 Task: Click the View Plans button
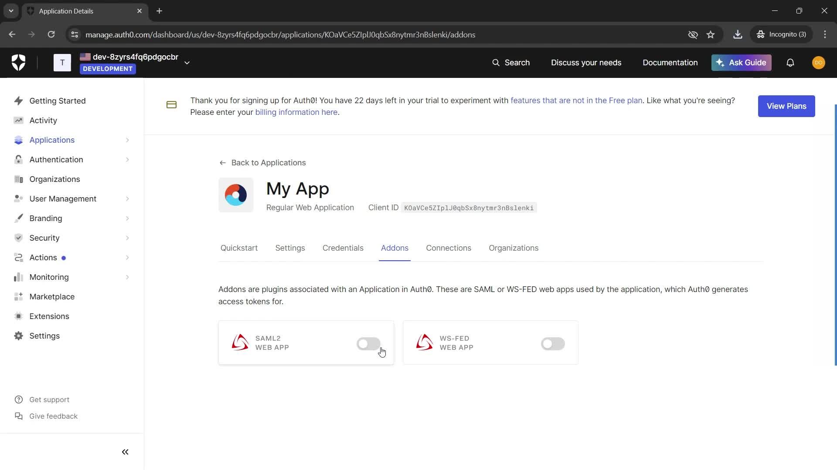(x=786, y=106)
